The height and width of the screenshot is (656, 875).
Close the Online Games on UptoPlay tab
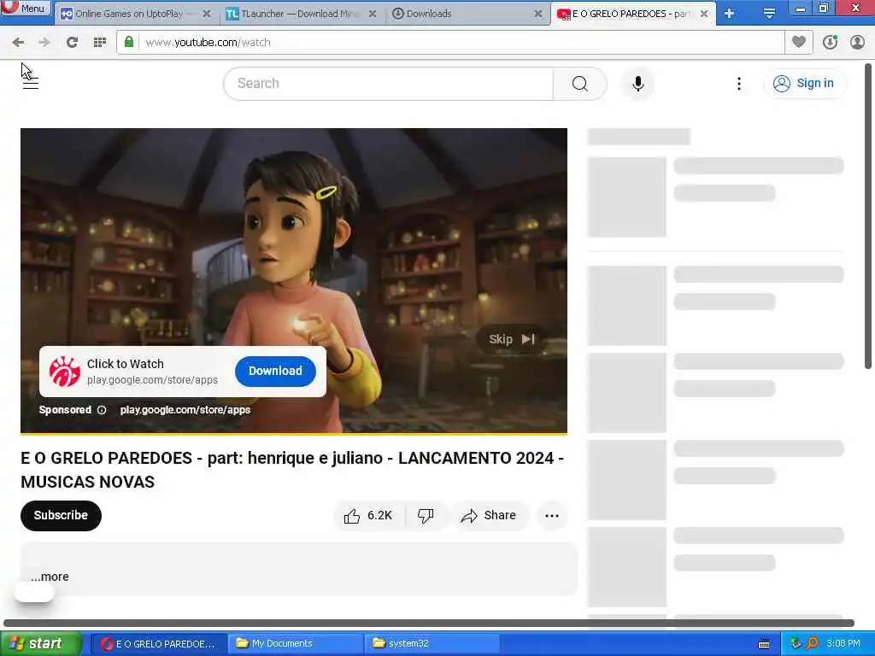(x=207, y=14)
